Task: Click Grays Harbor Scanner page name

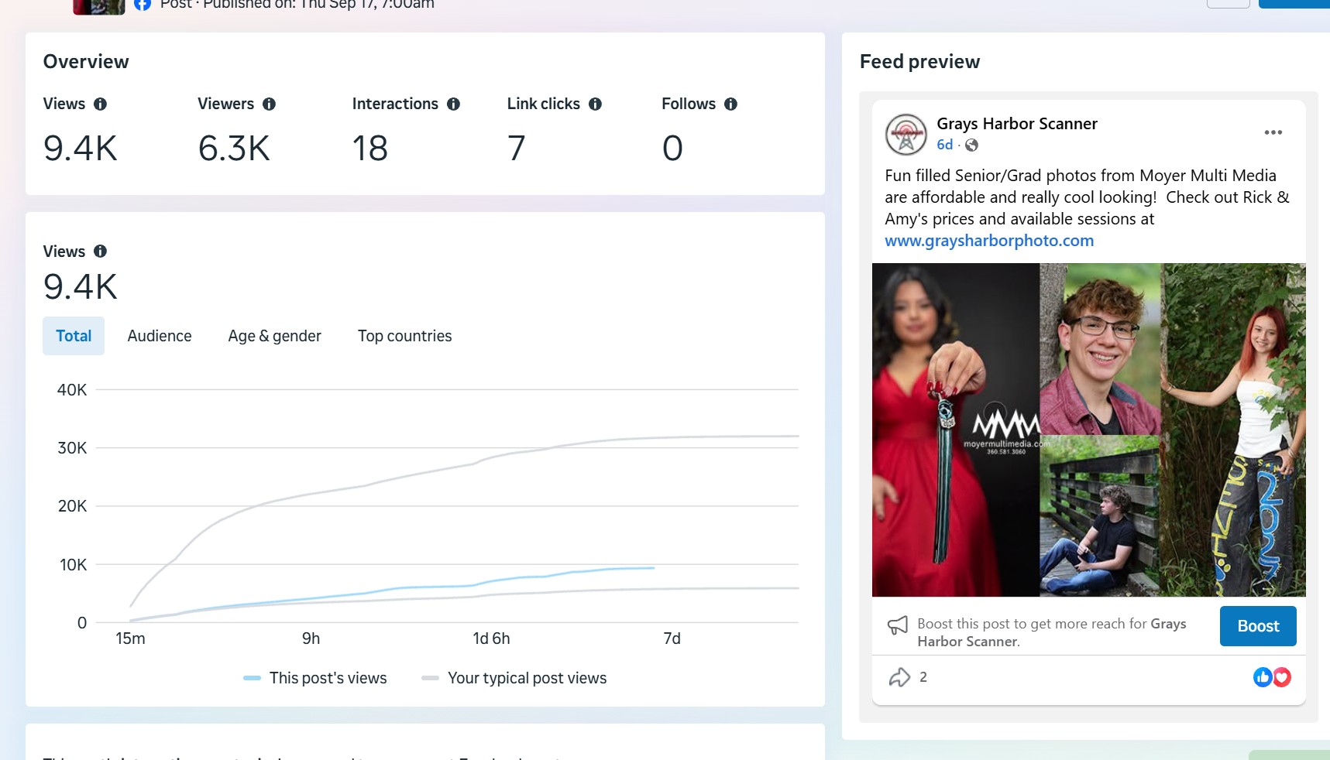Action: [x=1017, y=124]
